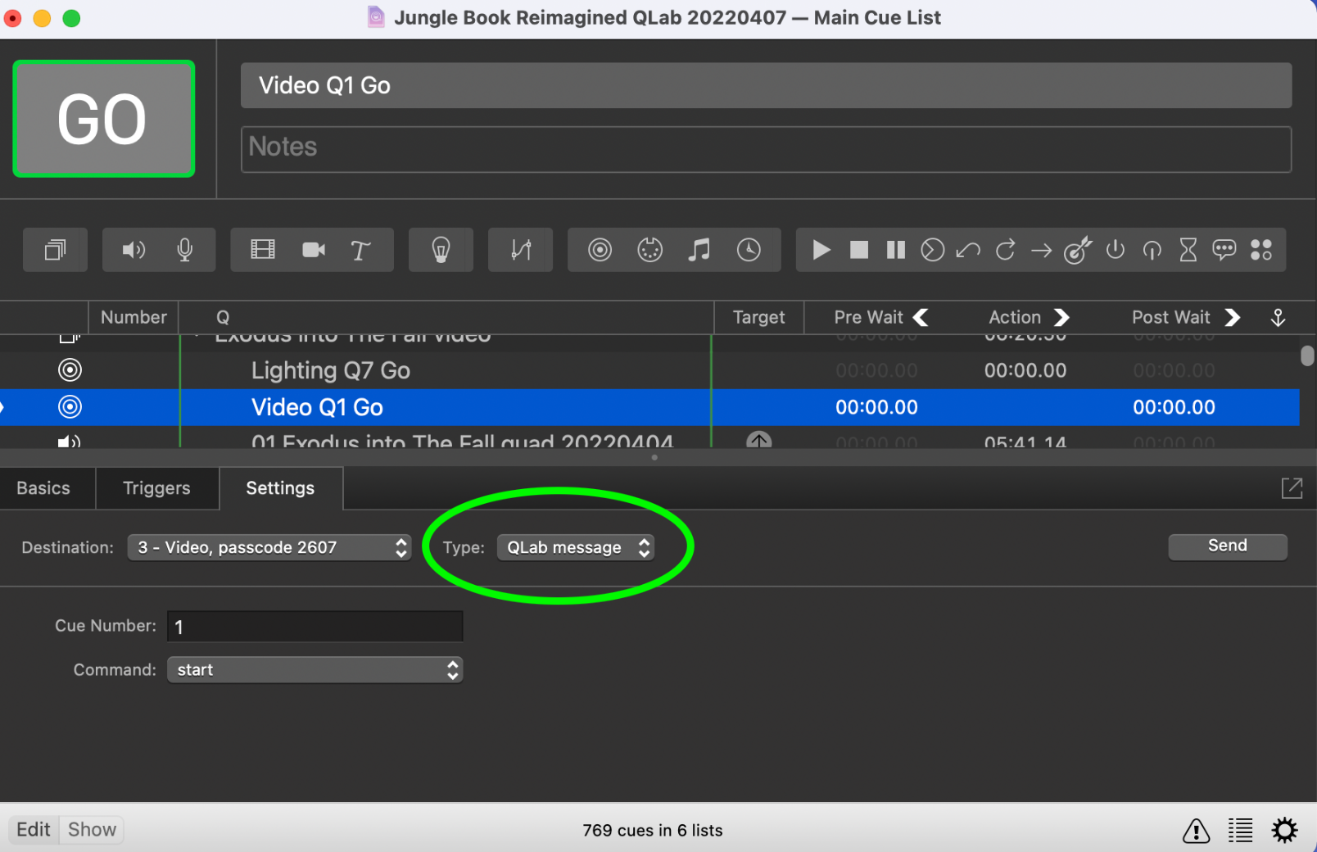Image resolution: width=1317 pixels, height=852 pixels.
Task: Click the Number column header
Action: coord(134,318)
